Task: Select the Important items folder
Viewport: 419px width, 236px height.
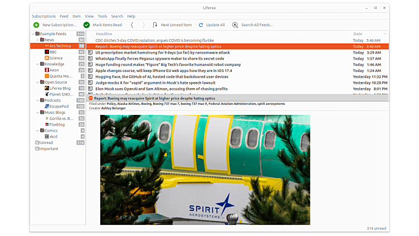Action: 48,149
